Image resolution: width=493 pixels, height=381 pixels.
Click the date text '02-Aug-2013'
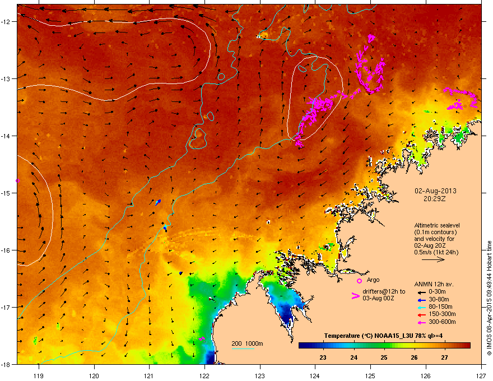point(435,191)
